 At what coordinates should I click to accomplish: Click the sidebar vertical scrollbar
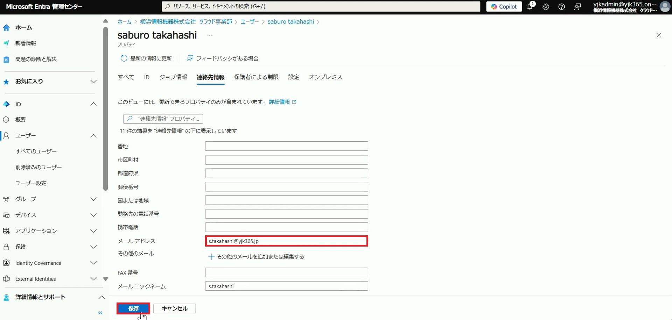[x=106, y=108]
